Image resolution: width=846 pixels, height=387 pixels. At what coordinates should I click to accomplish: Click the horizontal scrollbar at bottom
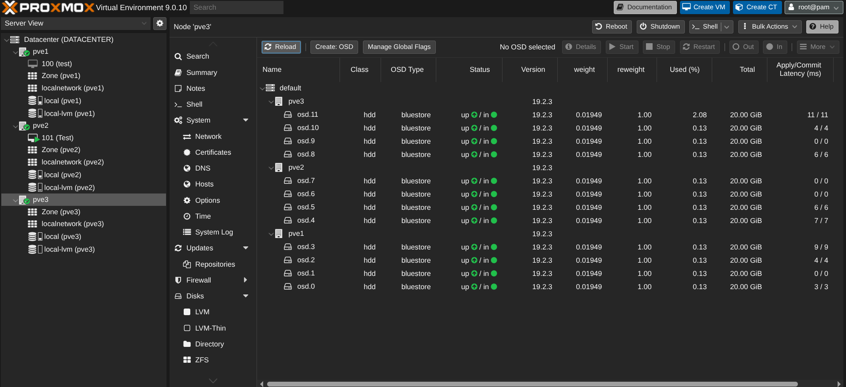[532, 384]
